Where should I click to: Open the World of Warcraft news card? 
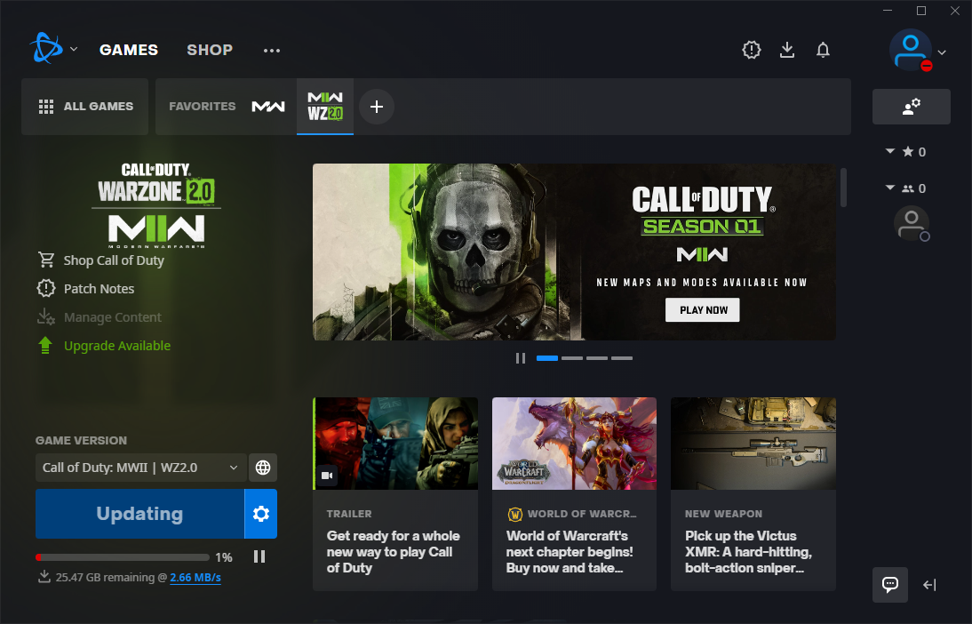click(x=574, y=493)
